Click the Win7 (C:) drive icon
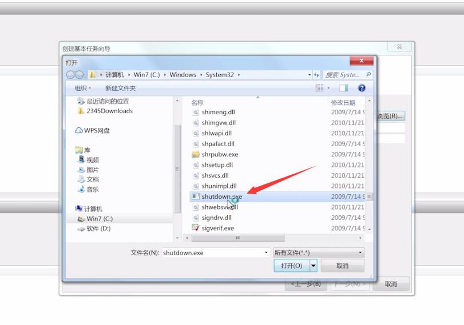464x325 pixels. pos(81,219)
